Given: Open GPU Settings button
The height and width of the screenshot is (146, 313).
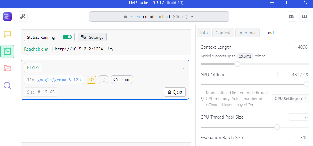Looking at the screenshot, I should pos(291,99).
